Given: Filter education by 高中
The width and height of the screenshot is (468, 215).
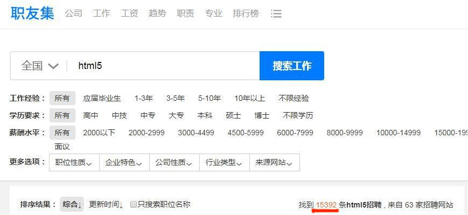Looking at the screenshot, I should click(90, 115).
